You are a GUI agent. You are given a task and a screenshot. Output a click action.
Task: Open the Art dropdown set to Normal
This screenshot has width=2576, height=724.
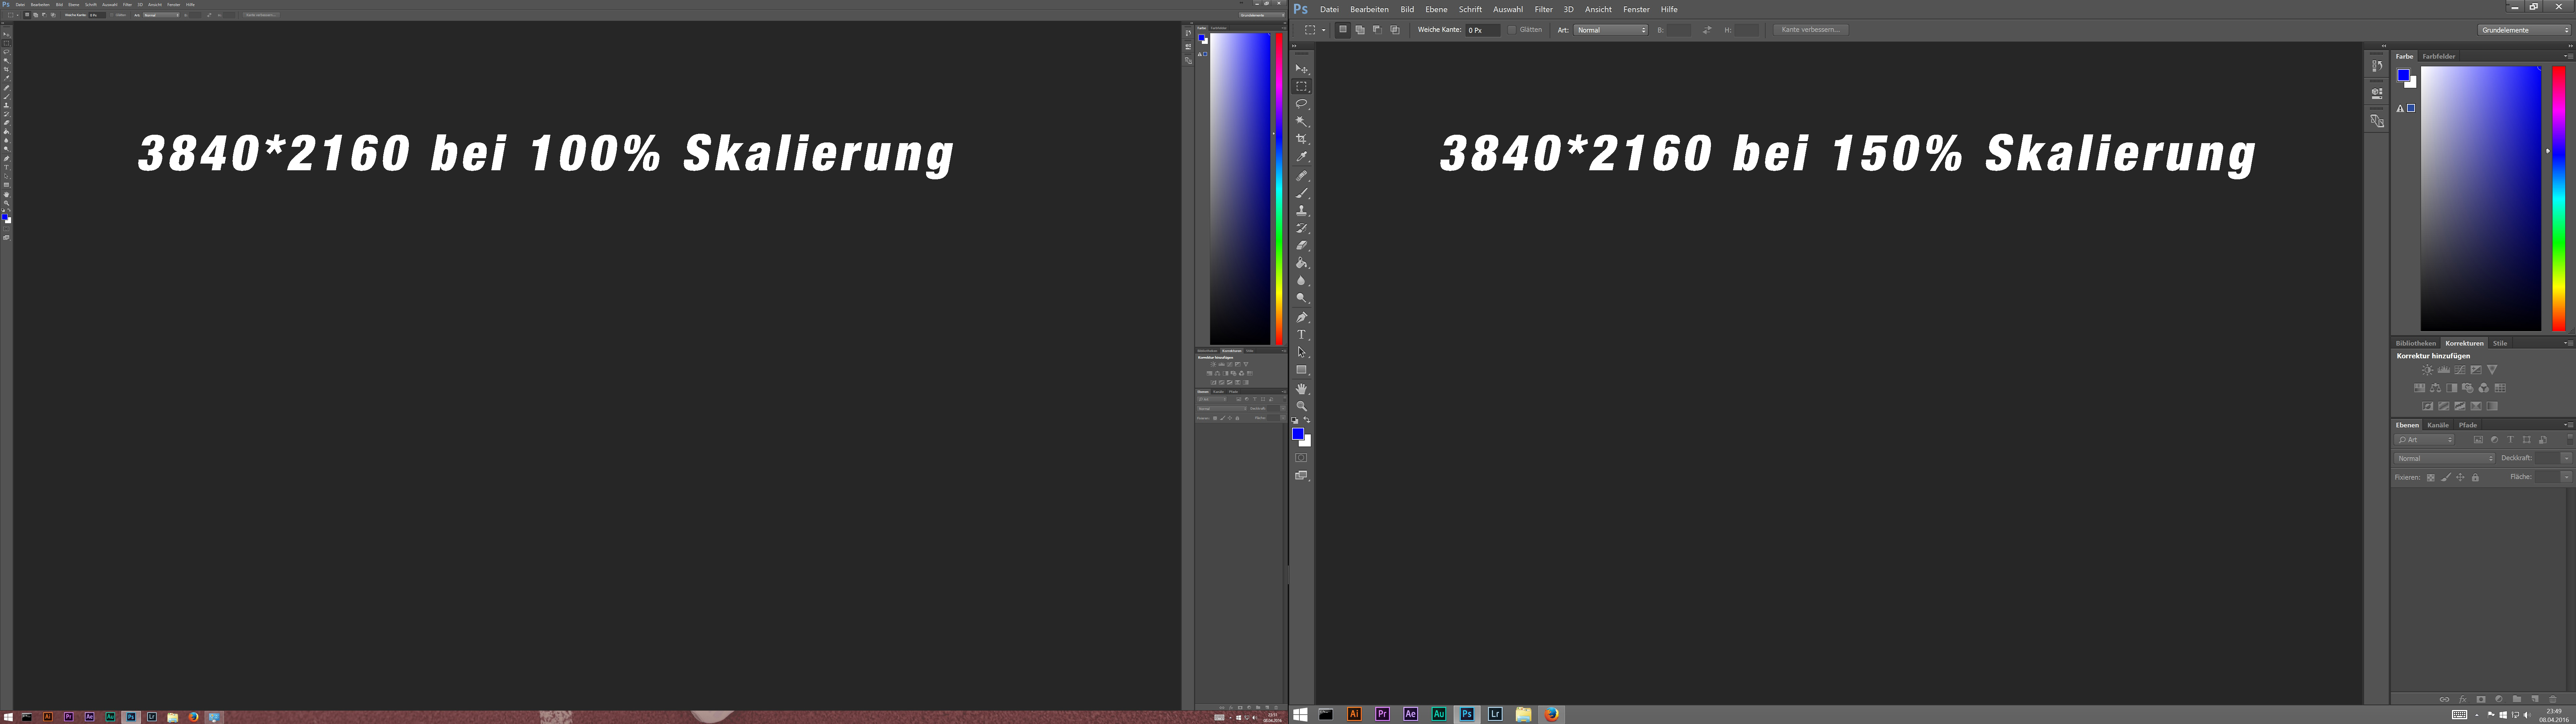[x=1611, y=30]
